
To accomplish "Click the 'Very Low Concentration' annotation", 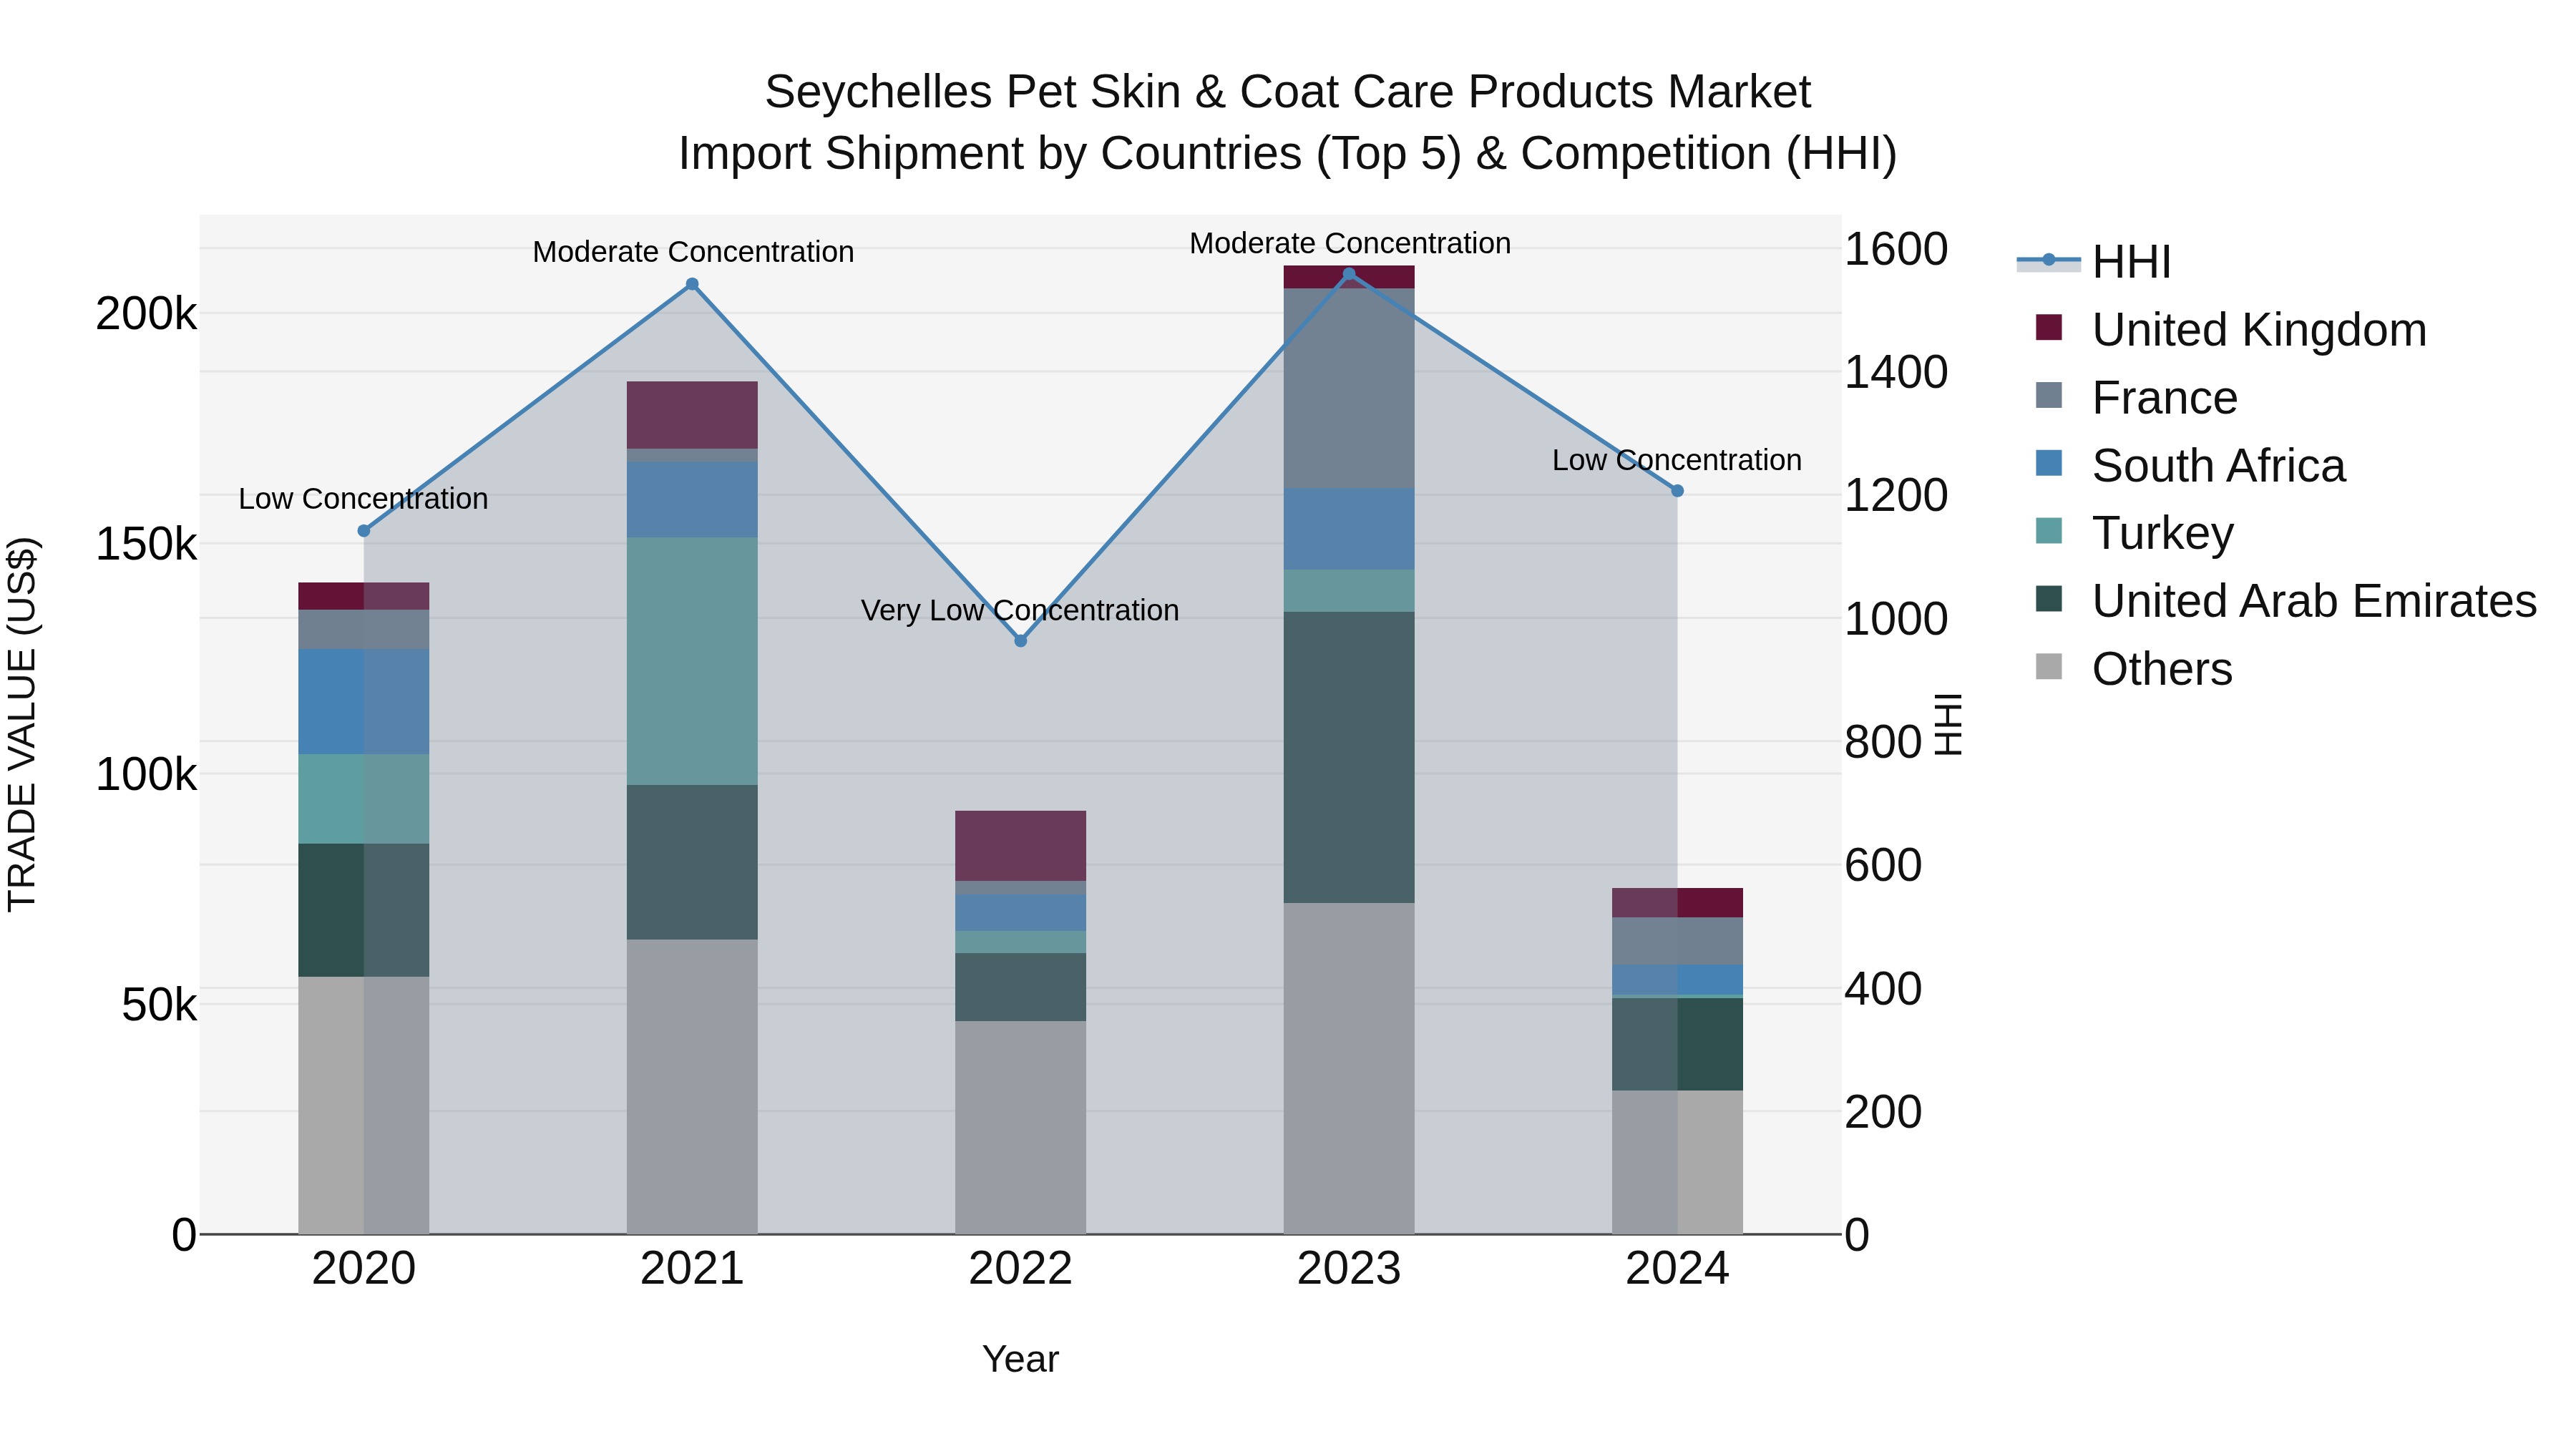I will coord(1020,610).
